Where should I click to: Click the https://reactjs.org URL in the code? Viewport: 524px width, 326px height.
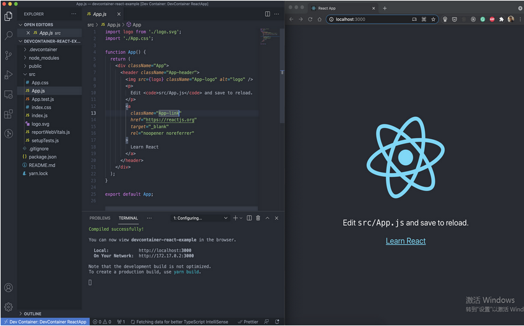click(x=170, y=120)
